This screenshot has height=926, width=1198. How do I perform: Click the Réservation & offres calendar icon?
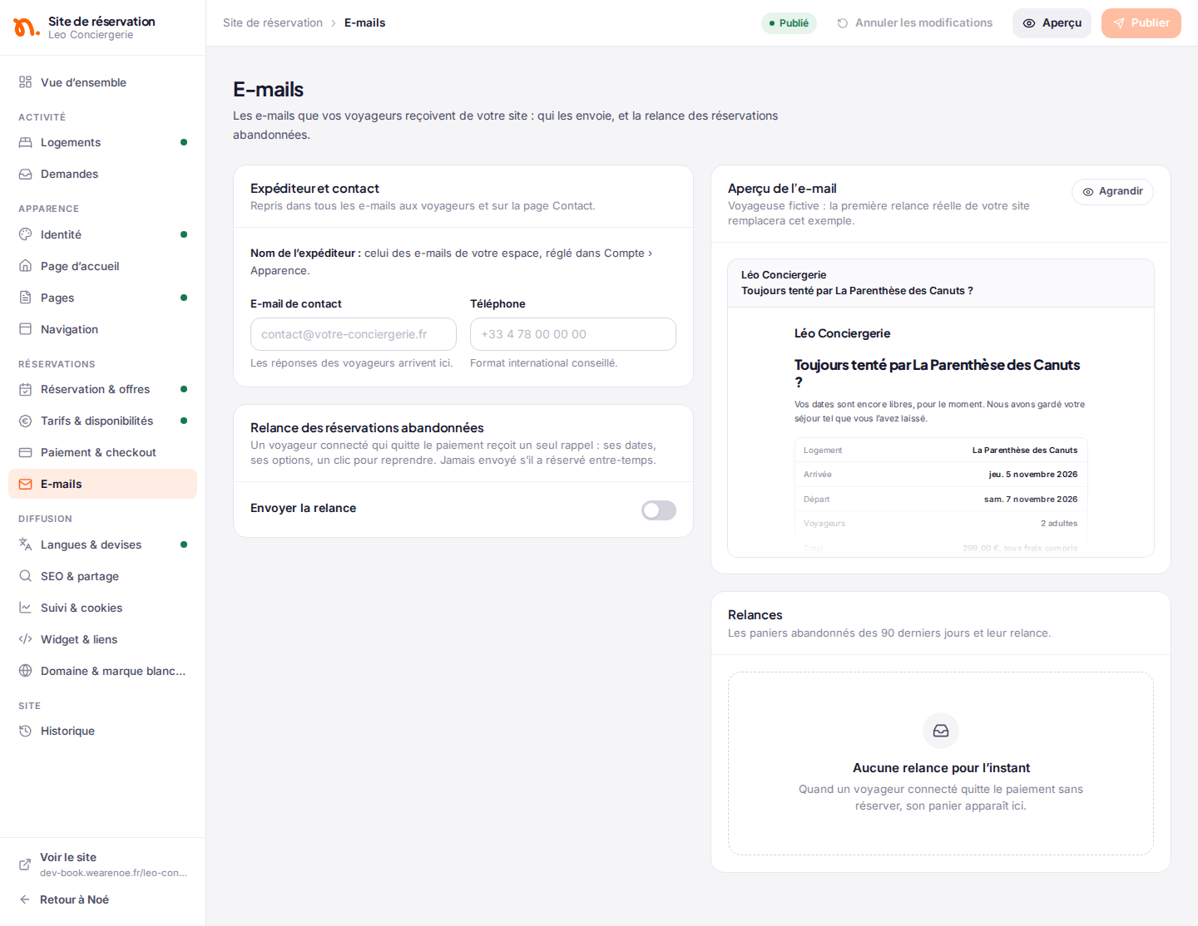pos(25,389)
